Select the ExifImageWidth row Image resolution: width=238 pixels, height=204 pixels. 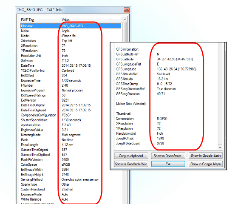point(71,170)
